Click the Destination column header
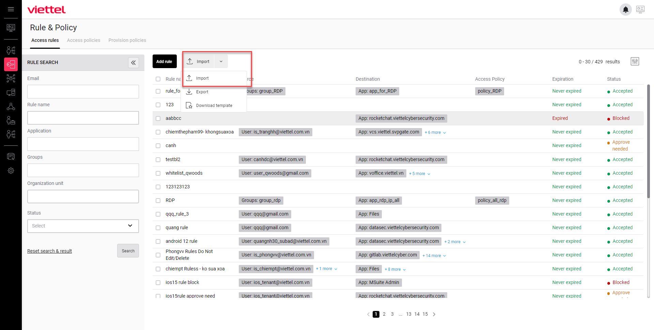Screen dimensions: 654x330 click(368, 79)
